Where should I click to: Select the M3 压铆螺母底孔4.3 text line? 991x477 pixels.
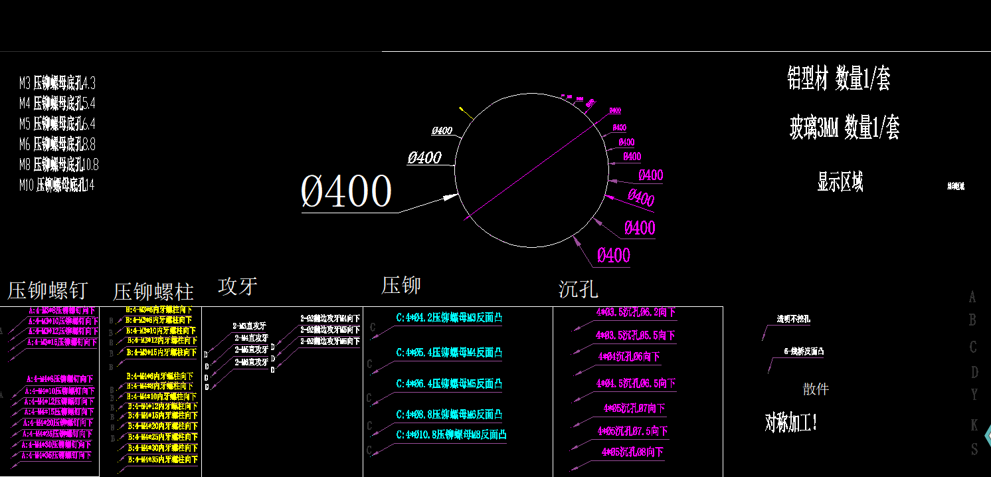(57, 83)
